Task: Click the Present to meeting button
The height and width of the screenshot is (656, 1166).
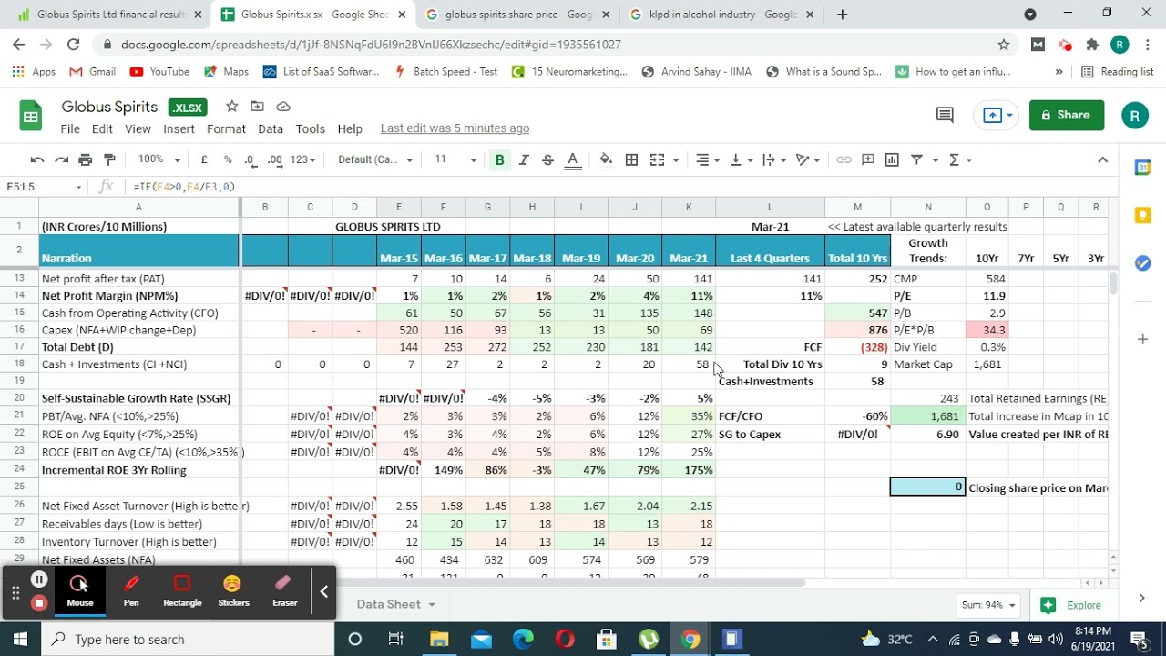Action: point(998,115)
